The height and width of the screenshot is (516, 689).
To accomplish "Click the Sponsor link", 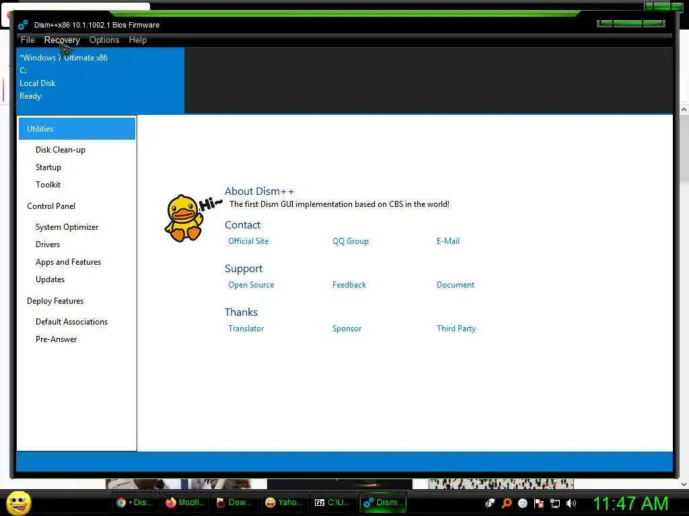I will click(x=347, y=328).
